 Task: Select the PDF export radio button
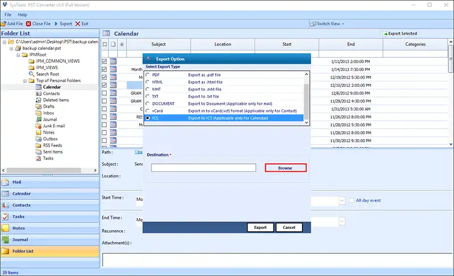pyautogui.click(x=148, y=75)
